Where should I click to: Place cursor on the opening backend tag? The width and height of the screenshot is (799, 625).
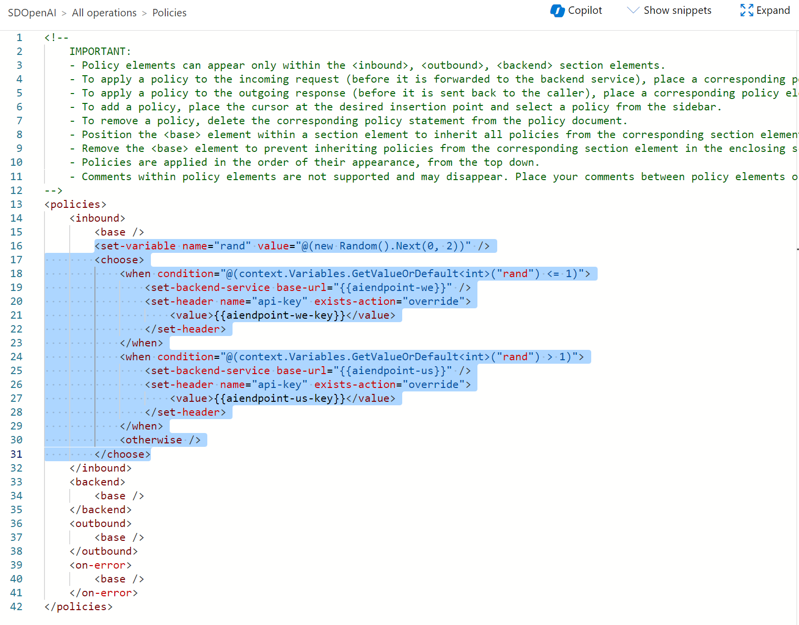pyautogui.click(x=97, y=482)
